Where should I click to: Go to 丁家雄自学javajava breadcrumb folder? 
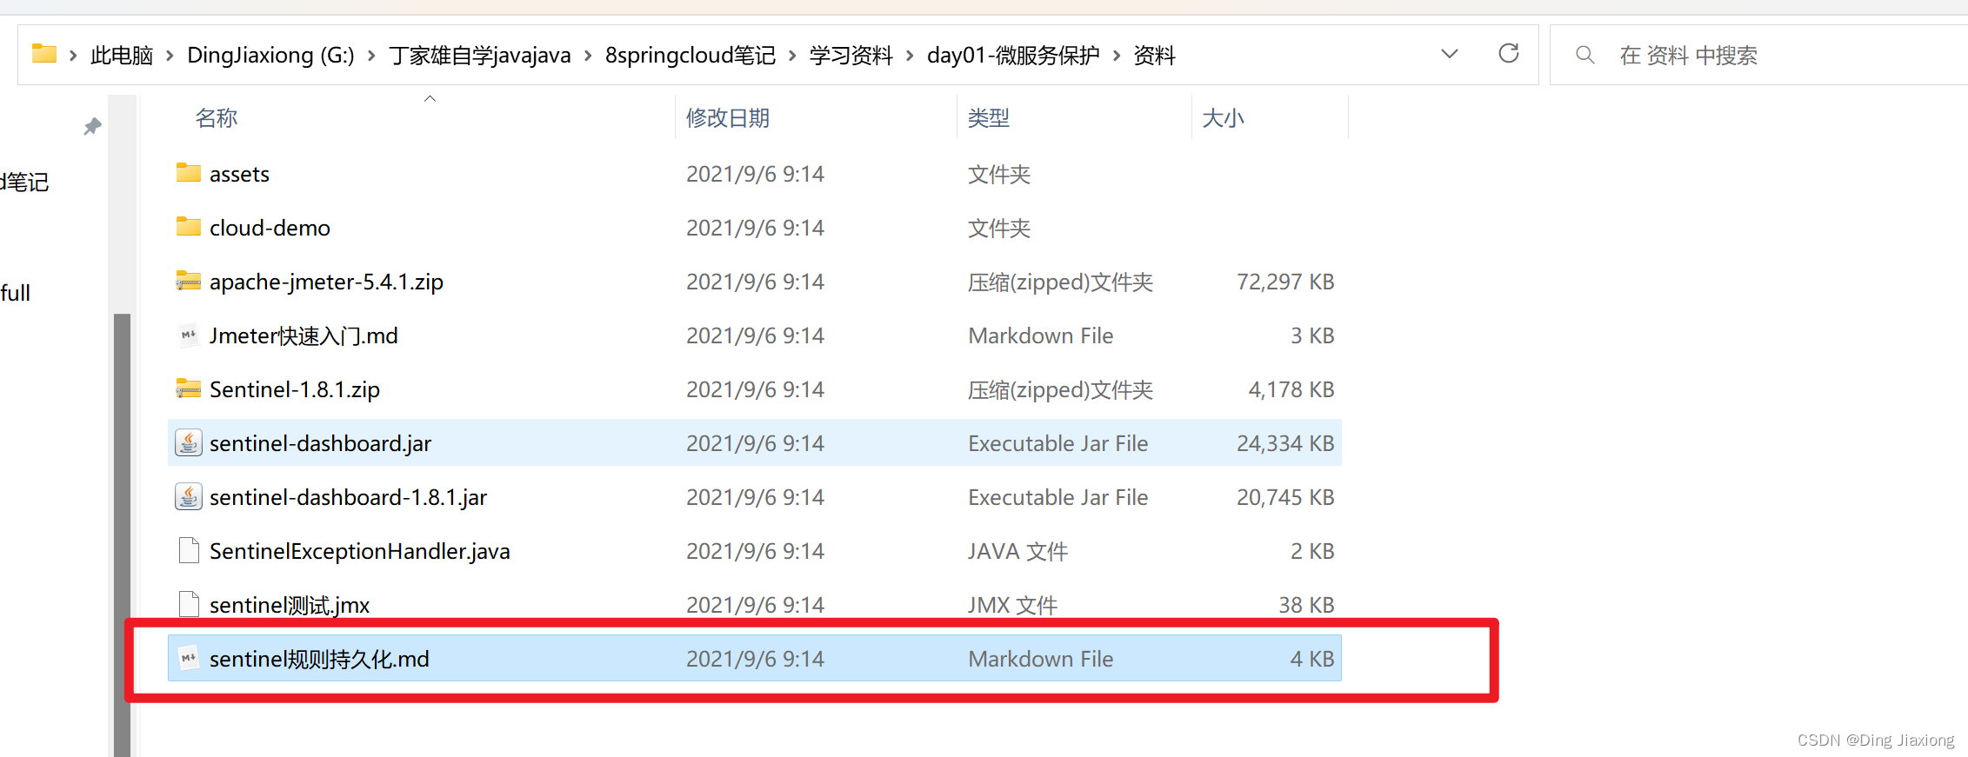[x=479, y=56]
